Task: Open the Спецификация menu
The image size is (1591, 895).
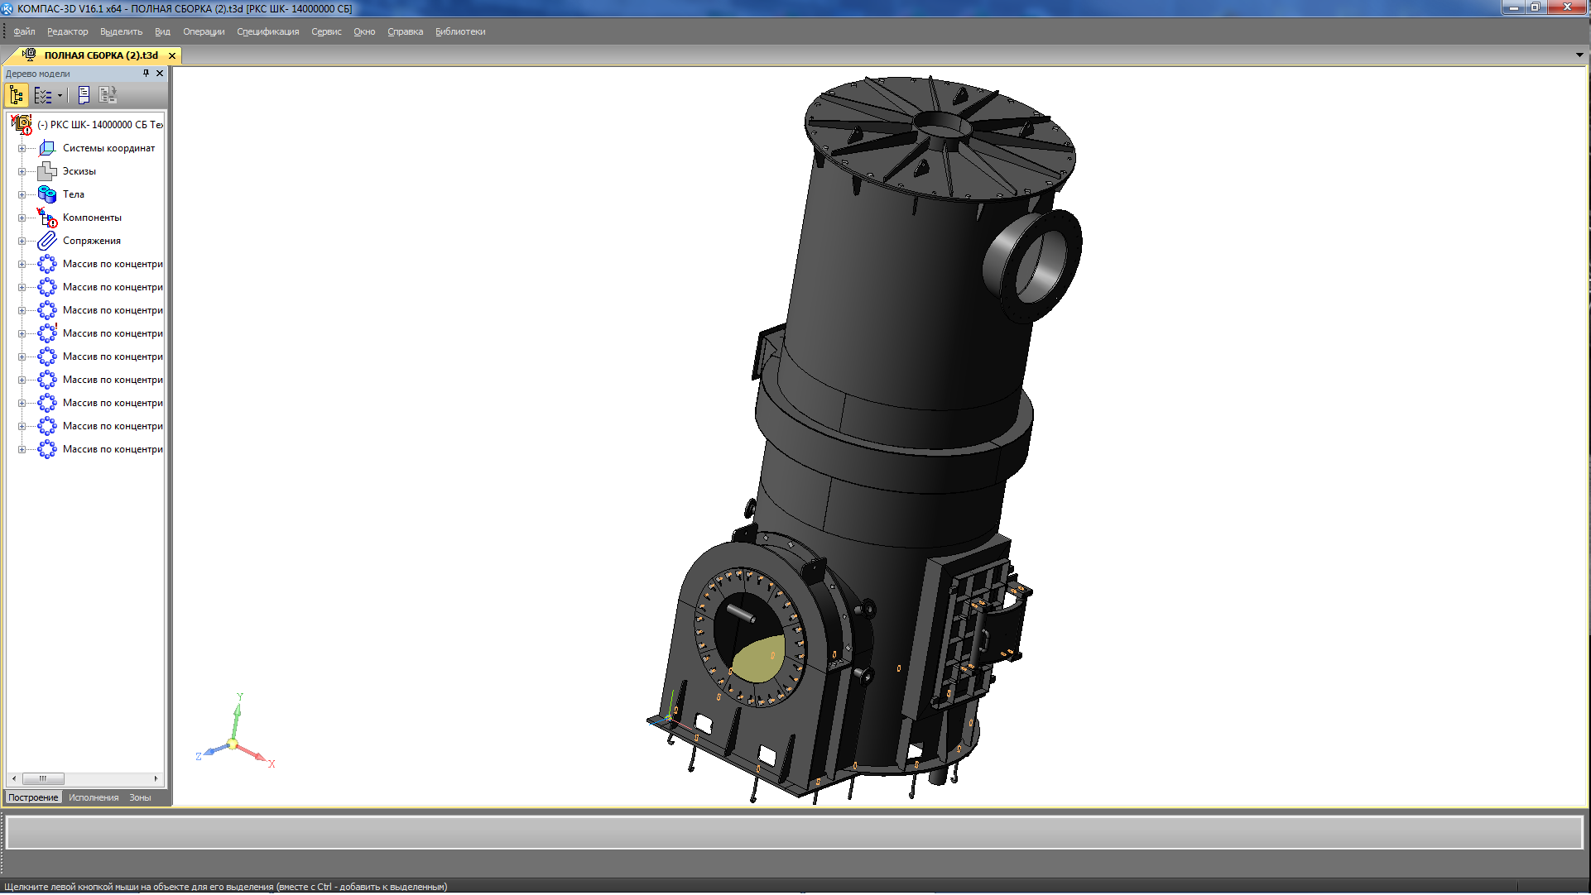Action: point(267,31)
